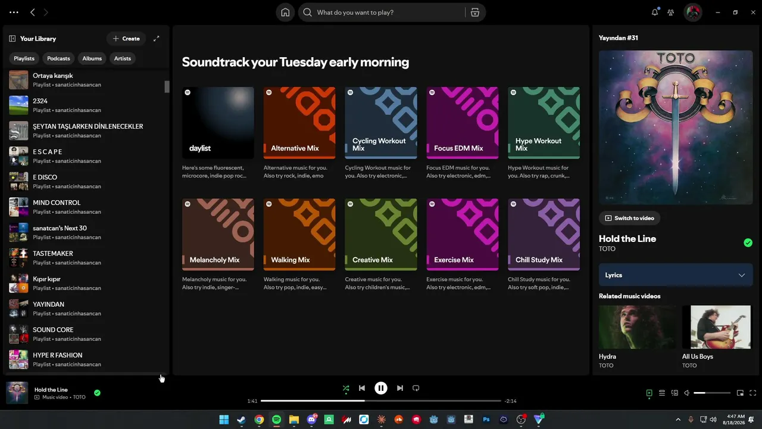
Task: Open the Creative Mix card
Action: pos(381,245)
